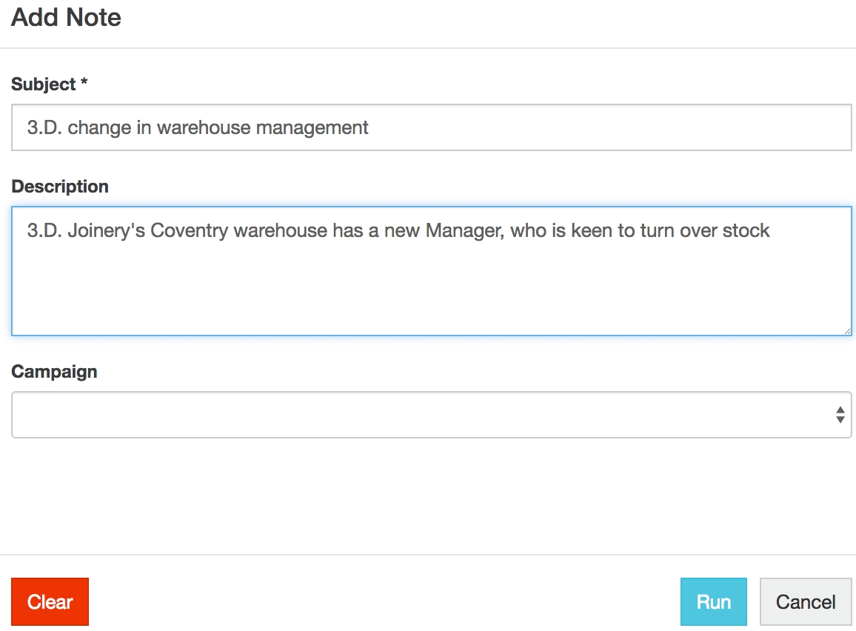The image size is (856, 631).
Task: Click the Subject input field
Action: tap(431, 127)
